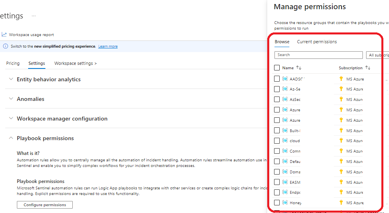Click resource group icon for AADSC row
The width and height of the screenshot is (389, 213).
pyautogui.click(x=285, y=79)
